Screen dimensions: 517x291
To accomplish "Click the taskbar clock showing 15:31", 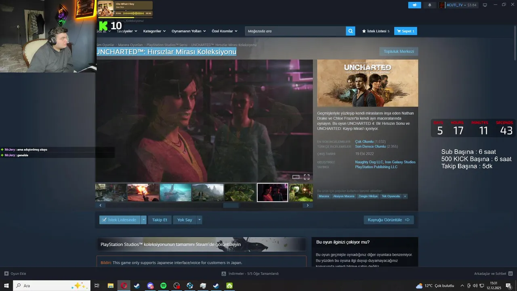I will 494,286.
